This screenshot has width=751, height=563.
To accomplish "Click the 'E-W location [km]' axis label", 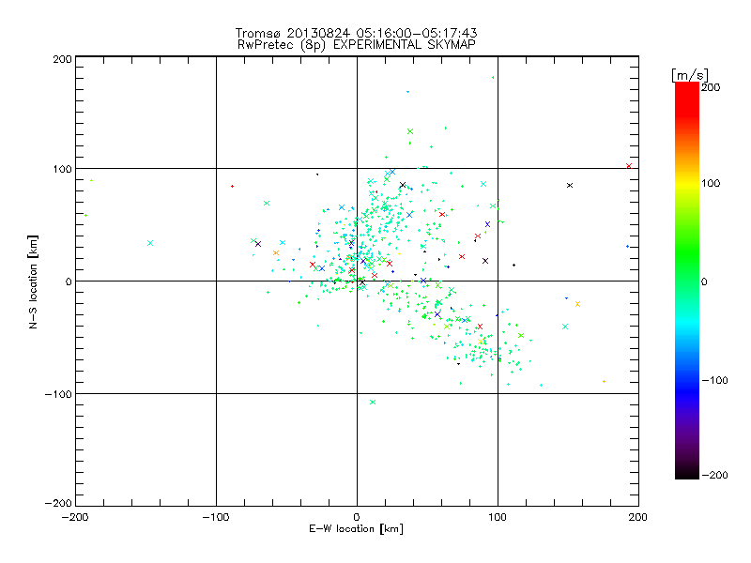I will 356,529.
